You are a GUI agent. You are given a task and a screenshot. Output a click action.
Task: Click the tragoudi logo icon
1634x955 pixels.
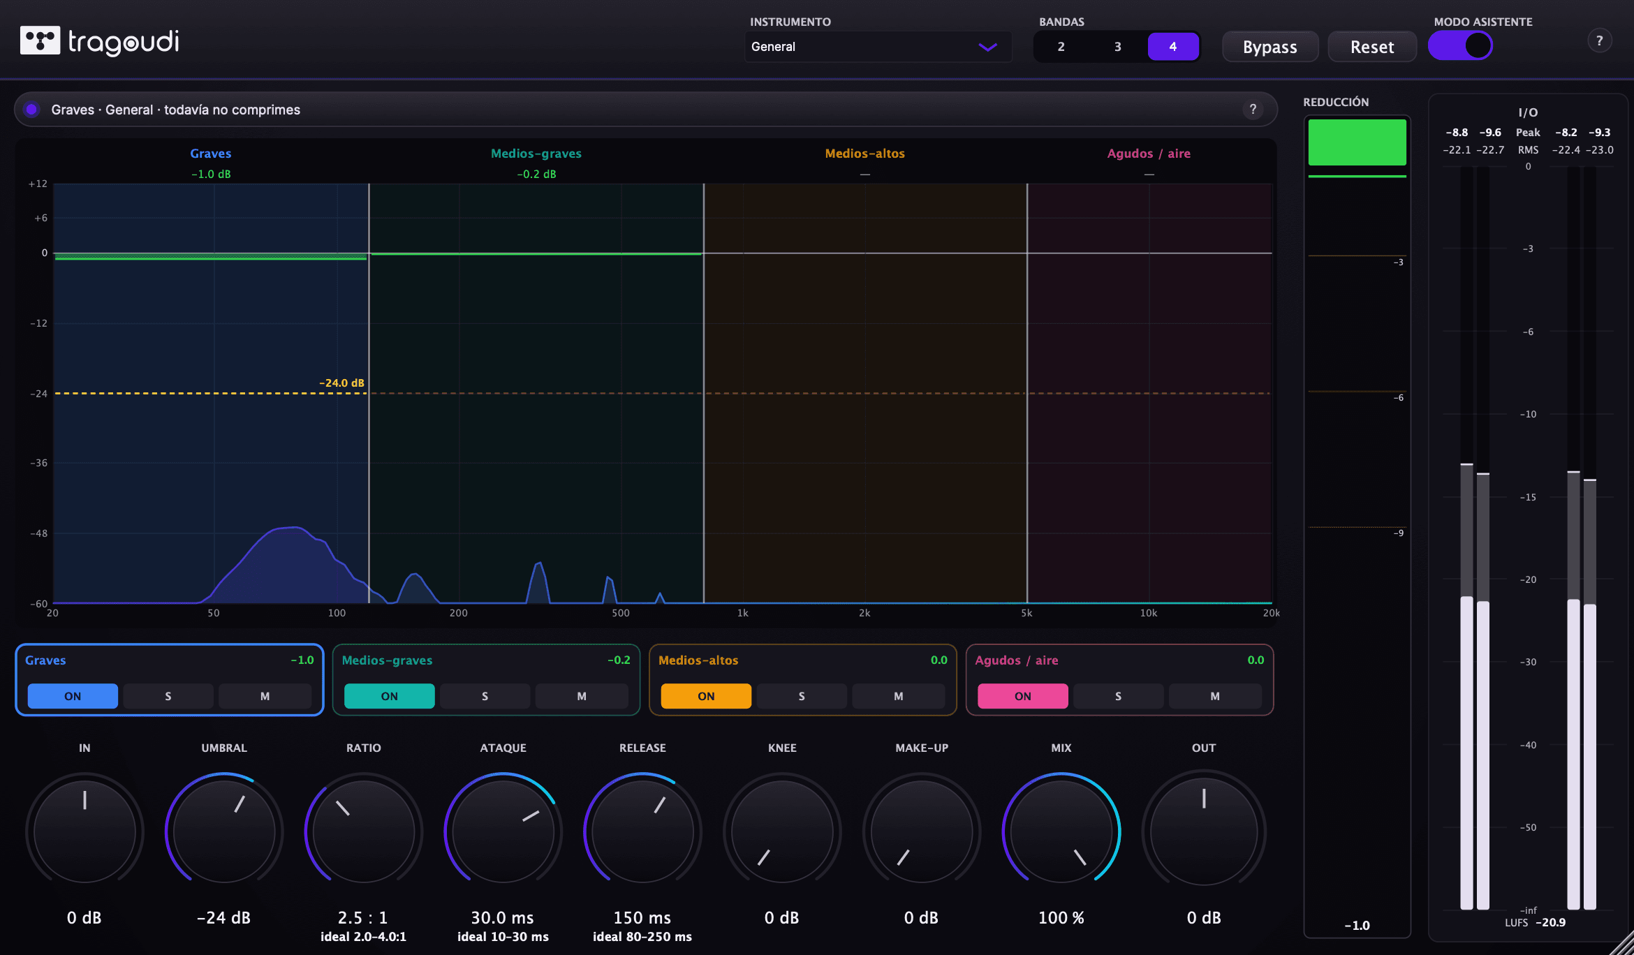point(40,40)
